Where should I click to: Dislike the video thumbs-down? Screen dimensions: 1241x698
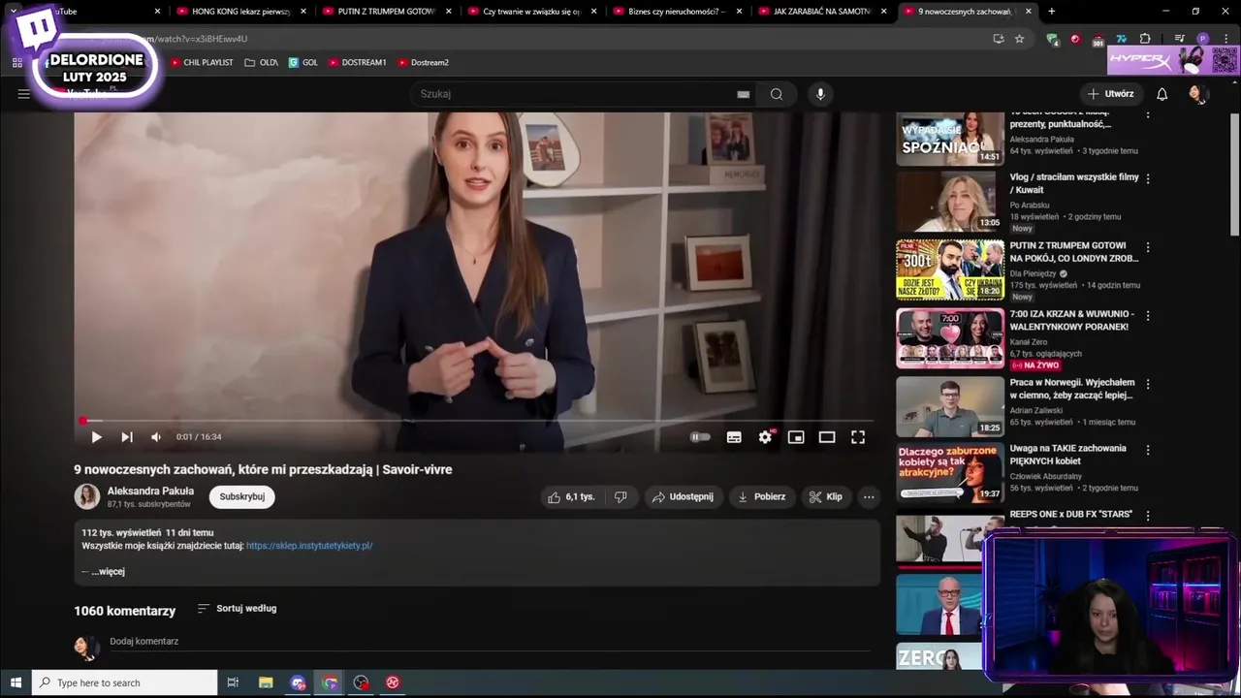pyautogui.click(x=620, y=496)
